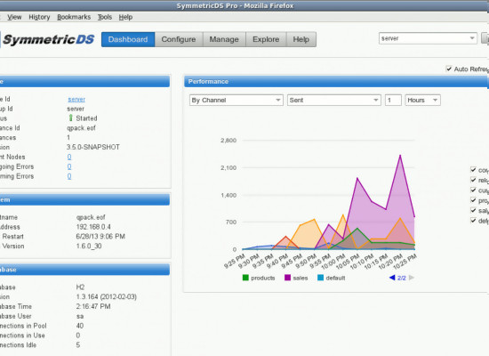Screen dimensions: 489x356
Task: Open the Explore tab
Action: click(266, 39)
